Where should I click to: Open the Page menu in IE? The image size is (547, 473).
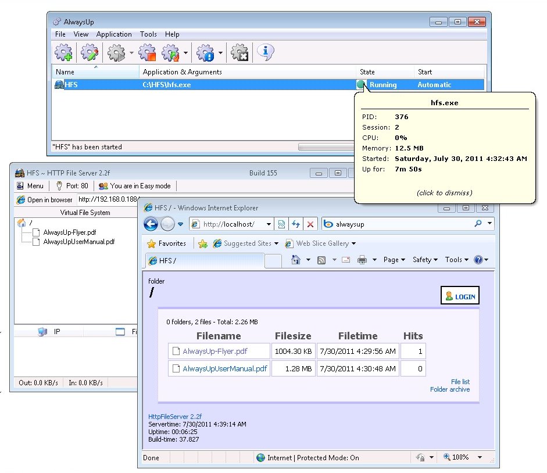pyautogui.click(x=394, y=260)
